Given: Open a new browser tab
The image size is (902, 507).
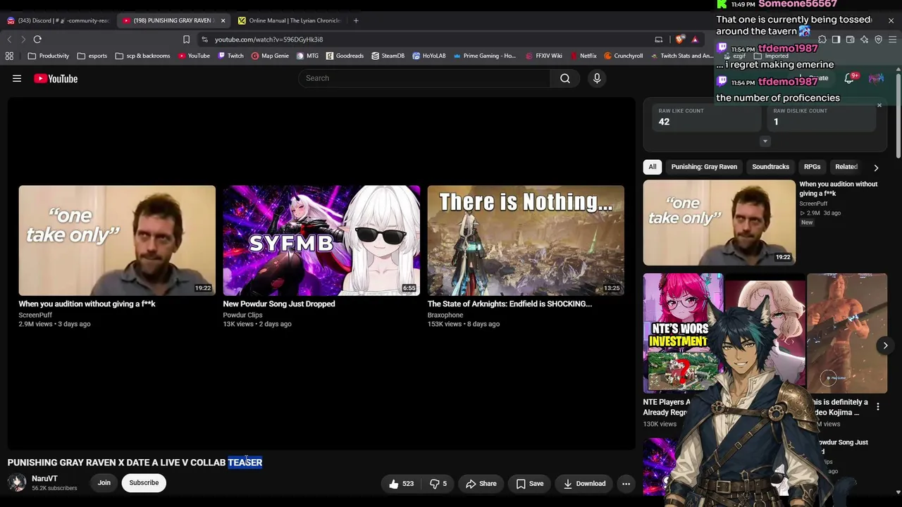Looking at the screenshot, I should (356, 20).
